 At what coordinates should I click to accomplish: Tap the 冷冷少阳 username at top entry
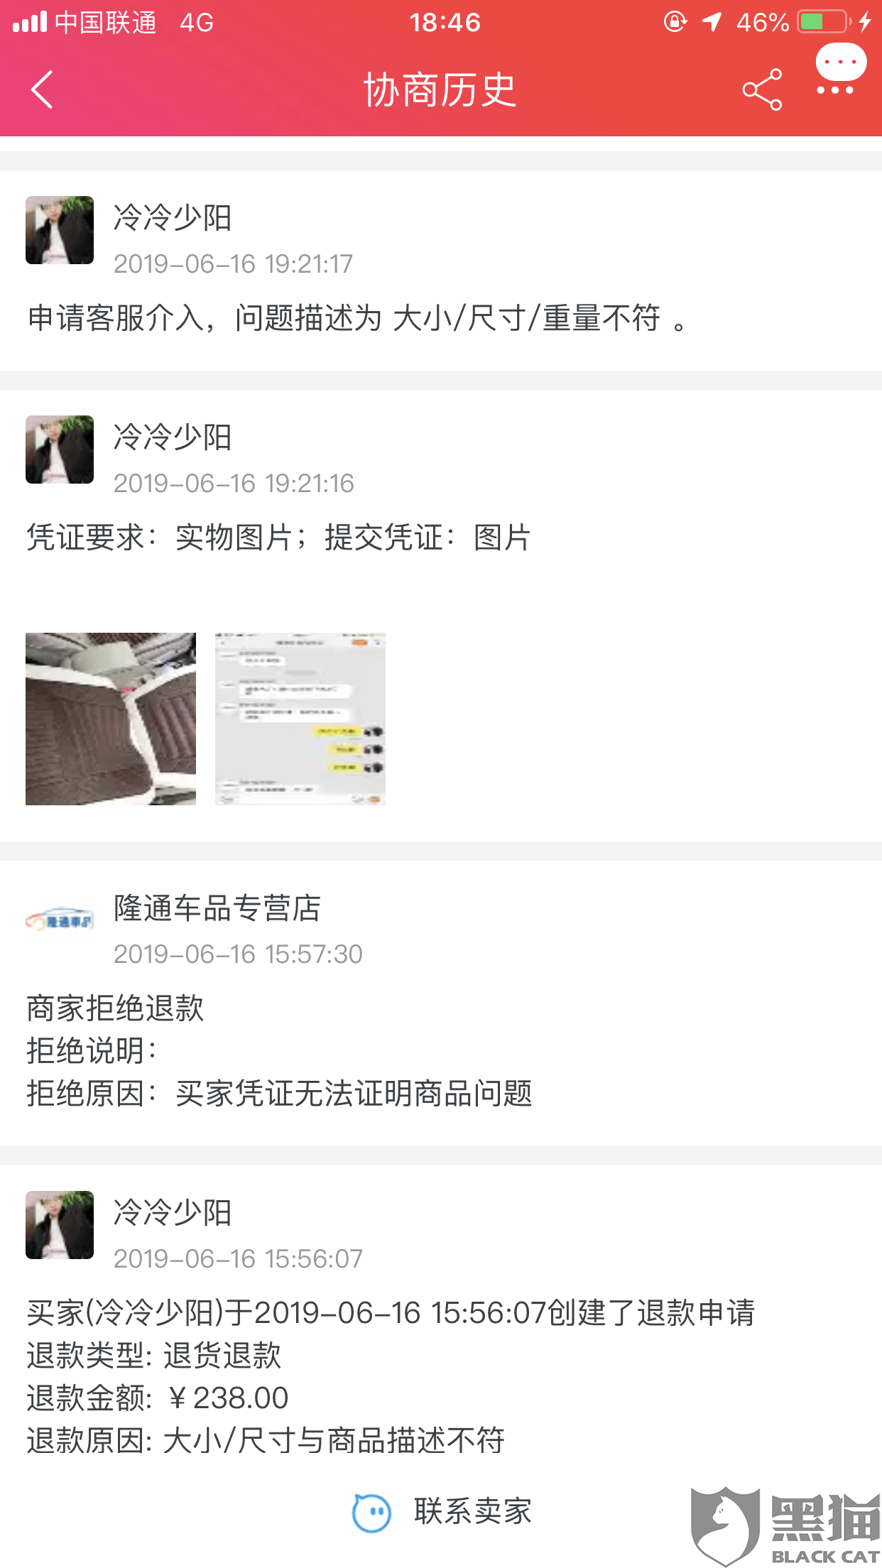point(173,218)
